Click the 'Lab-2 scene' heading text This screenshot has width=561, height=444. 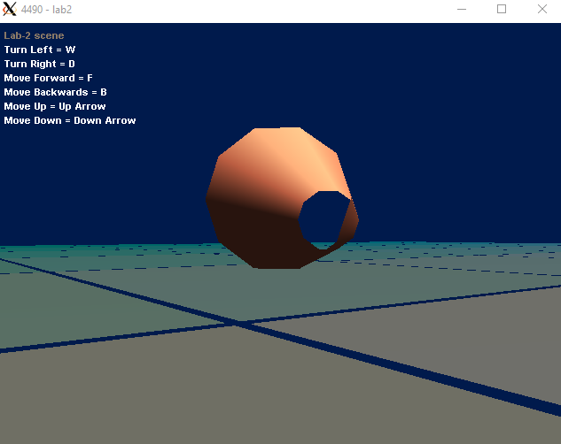point(34,35)
